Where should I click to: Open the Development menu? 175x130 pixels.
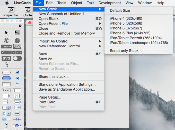tap(110, 3)
